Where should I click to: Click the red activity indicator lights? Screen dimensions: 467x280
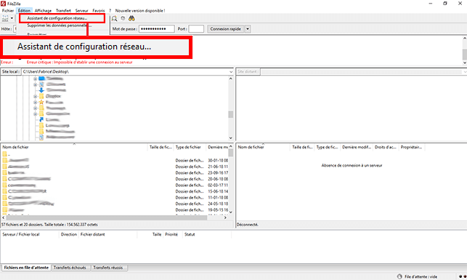(463, 276)
